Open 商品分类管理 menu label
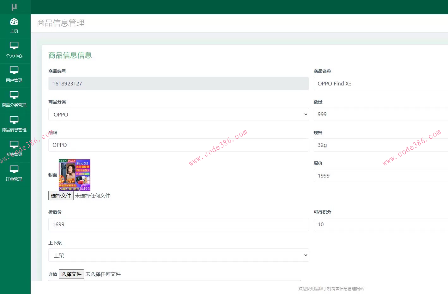Image resolution: width=448 pixels, height=294 pixels. [14, 105]
